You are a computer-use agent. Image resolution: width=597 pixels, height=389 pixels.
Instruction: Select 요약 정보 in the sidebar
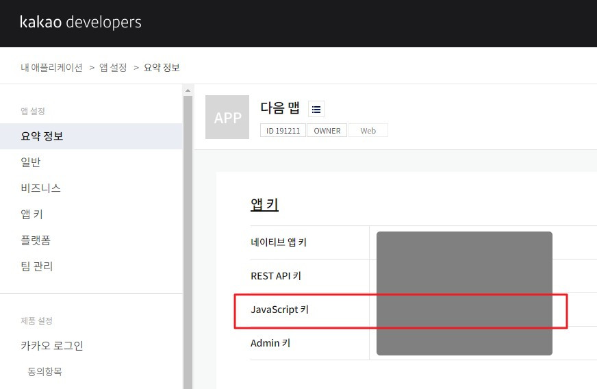click(x=91, y=136)
